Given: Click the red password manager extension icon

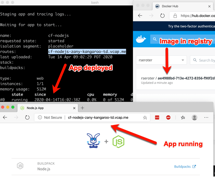Looking at the screenshot, I should [x=157, y=117].
